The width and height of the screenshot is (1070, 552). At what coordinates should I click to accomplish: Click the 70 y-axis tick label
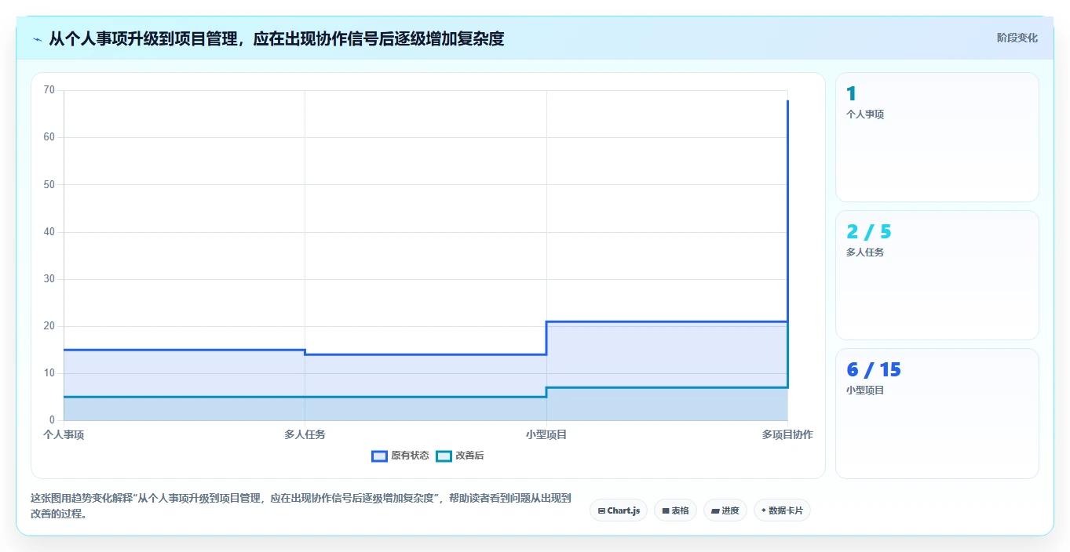(49, 90)
